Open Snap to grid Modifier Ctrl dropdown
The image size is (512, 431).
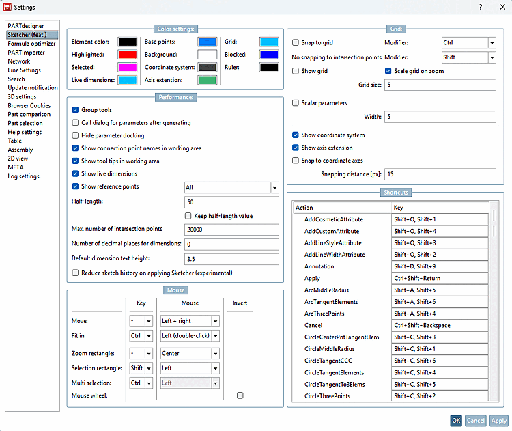468,42
